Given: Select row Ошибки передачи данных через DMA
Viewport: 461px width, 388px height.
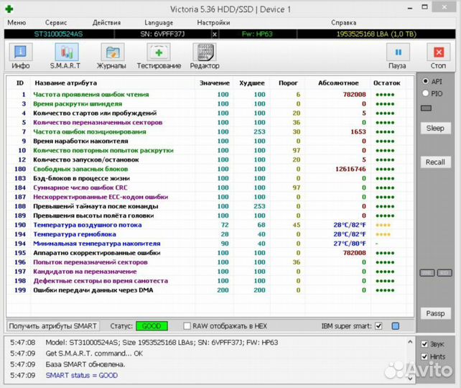Looking at the screenshot, I should pos(210,290).
